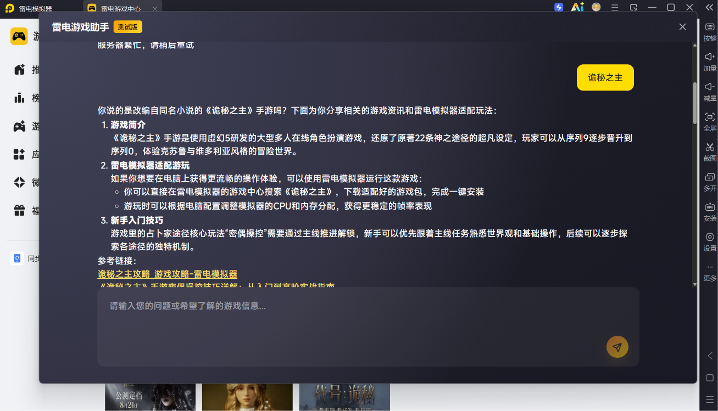Viewport: 718px width, 411px height.
Task: Open the apps grid icon in left sidebar
Action: click(19, 154)
